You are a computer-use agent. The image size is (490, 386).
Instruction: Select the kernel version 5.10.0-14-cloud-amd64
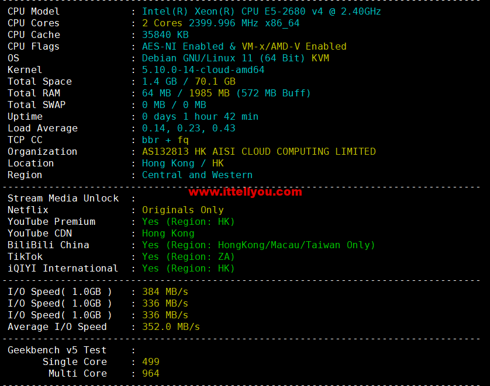click(x=203, y=70)
